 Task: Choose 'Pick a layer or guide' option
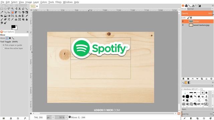tap(12, 45)
